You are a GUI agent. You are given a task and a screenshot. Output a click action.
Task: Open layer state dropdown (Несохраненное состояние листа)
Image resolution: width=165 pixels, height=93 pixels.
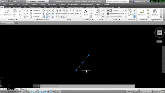point(68,13)
